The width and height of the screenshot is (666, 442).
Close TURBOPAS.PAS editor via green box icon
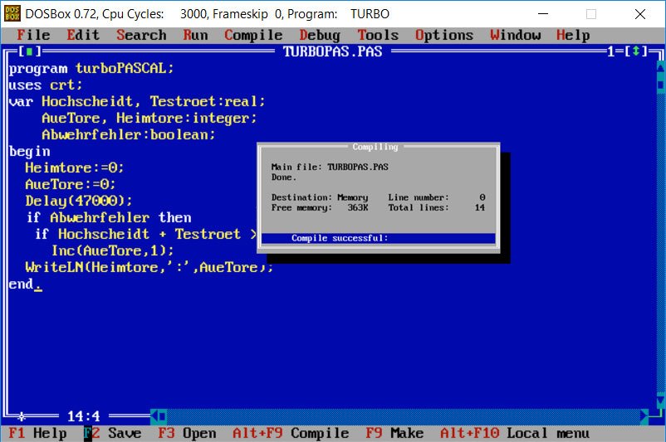tap(29, 51)
